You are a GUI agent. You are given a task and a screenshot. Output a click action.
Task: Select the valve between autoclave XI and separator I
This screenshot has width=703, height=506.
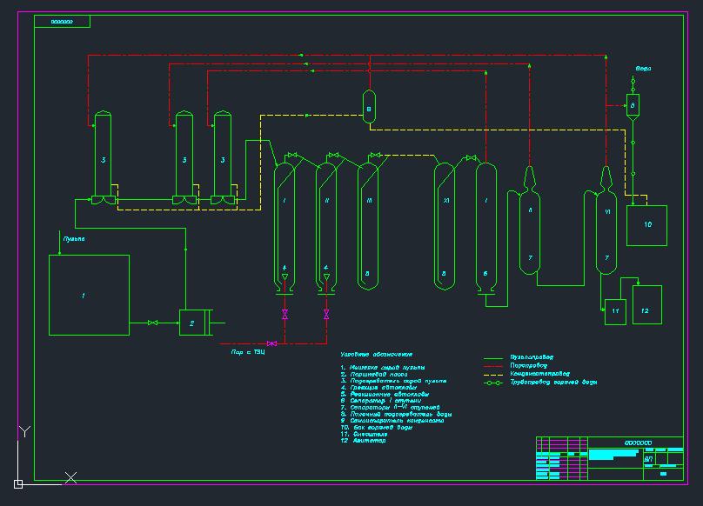[x=472, y=157]
